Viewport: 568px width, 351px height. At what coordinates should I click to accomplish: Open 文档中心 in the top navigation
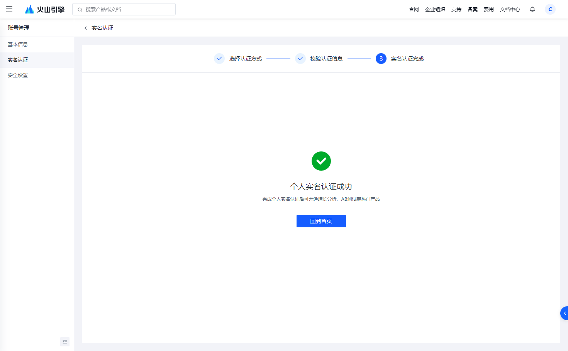pyautogui.click(x=510, y=9)
